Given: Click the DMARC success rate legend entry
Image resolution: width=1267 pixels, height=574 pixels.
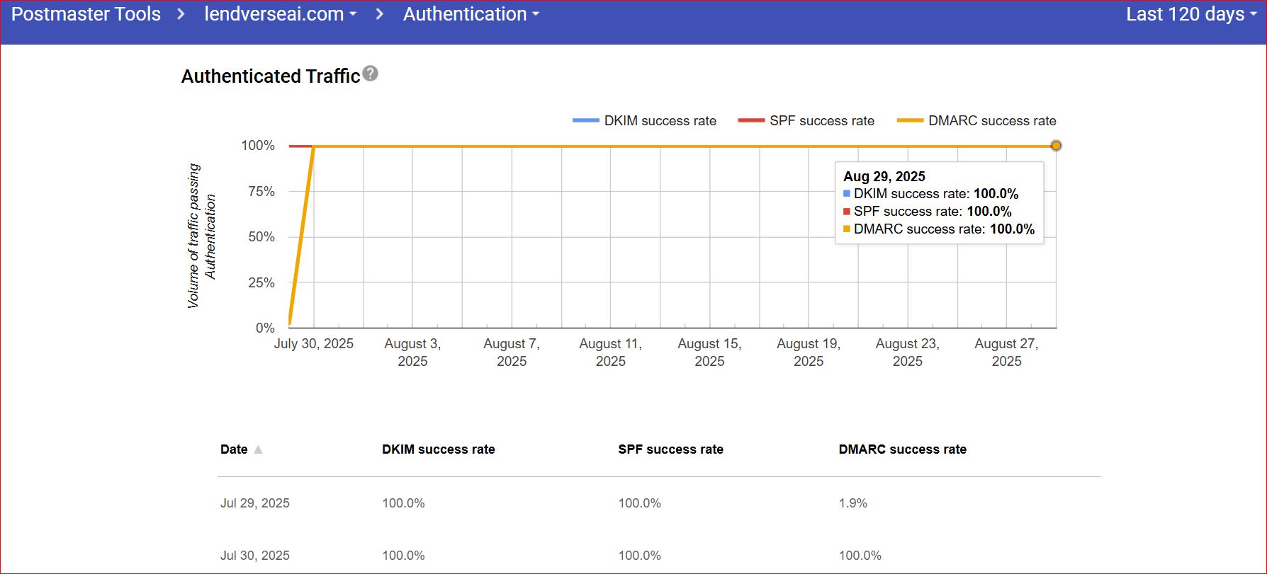Looking at the screenshot, I should point(976,121).
